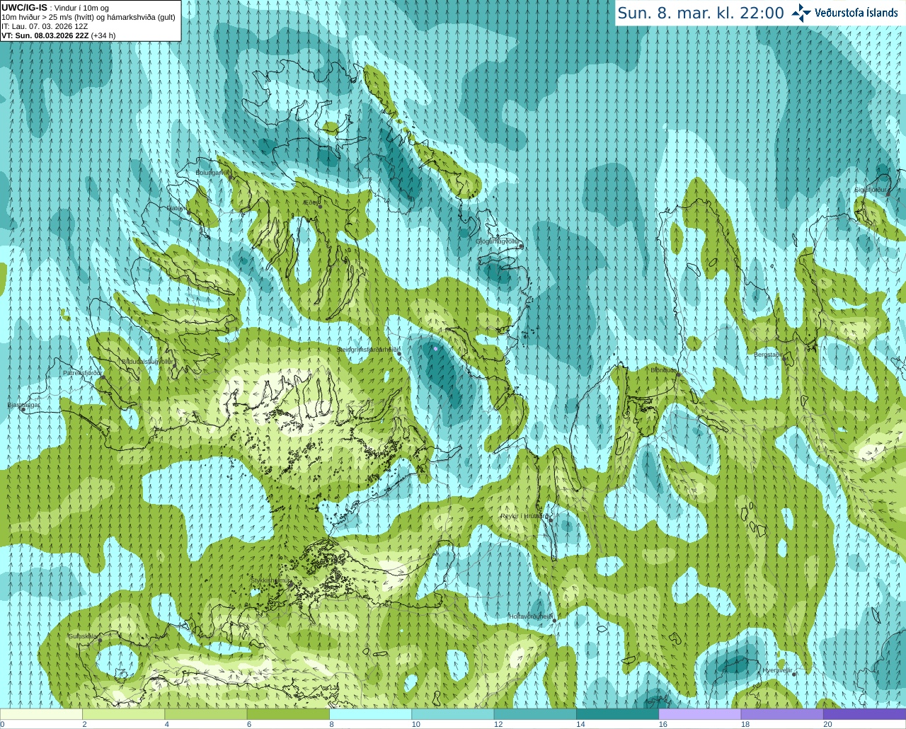Click legend value "8"
This screenshot has width=906, height=729.
tap(331, 724)
